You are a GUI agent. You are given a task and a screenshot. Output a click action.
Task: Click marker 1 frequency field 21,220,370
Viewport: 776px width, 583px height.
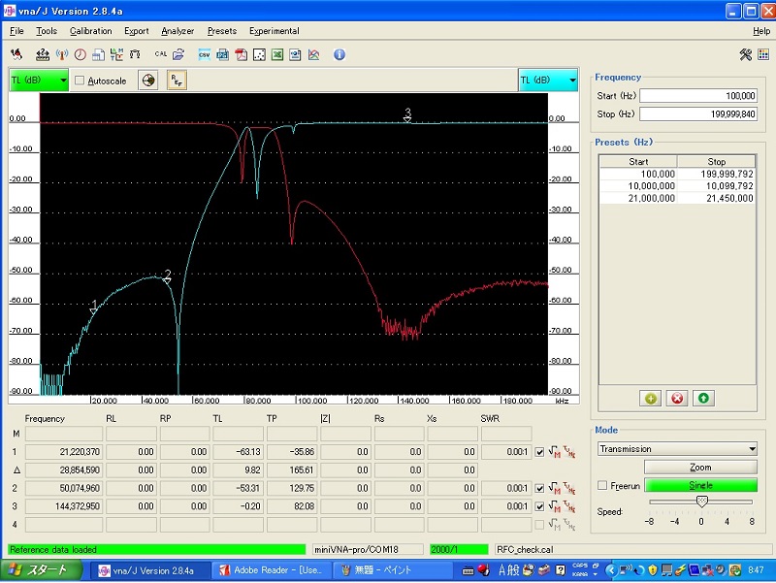(x=64, y=452)
